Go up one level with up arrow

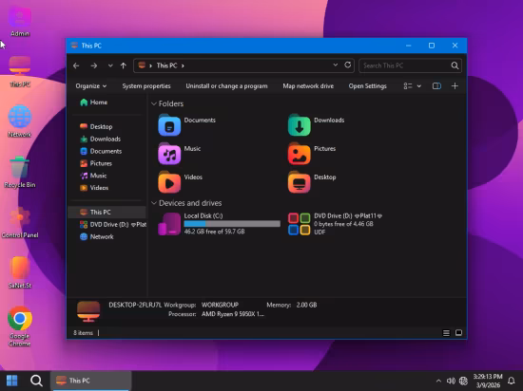(x=124, y=65)
